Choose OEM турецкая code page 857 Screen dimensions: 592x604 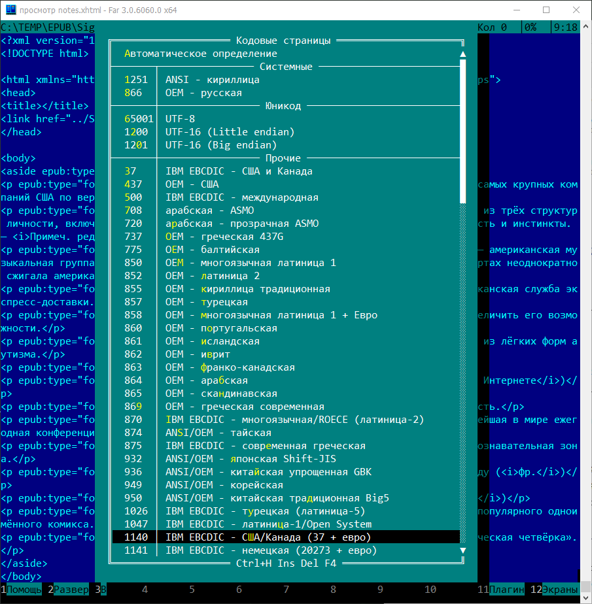coord(286,303)
